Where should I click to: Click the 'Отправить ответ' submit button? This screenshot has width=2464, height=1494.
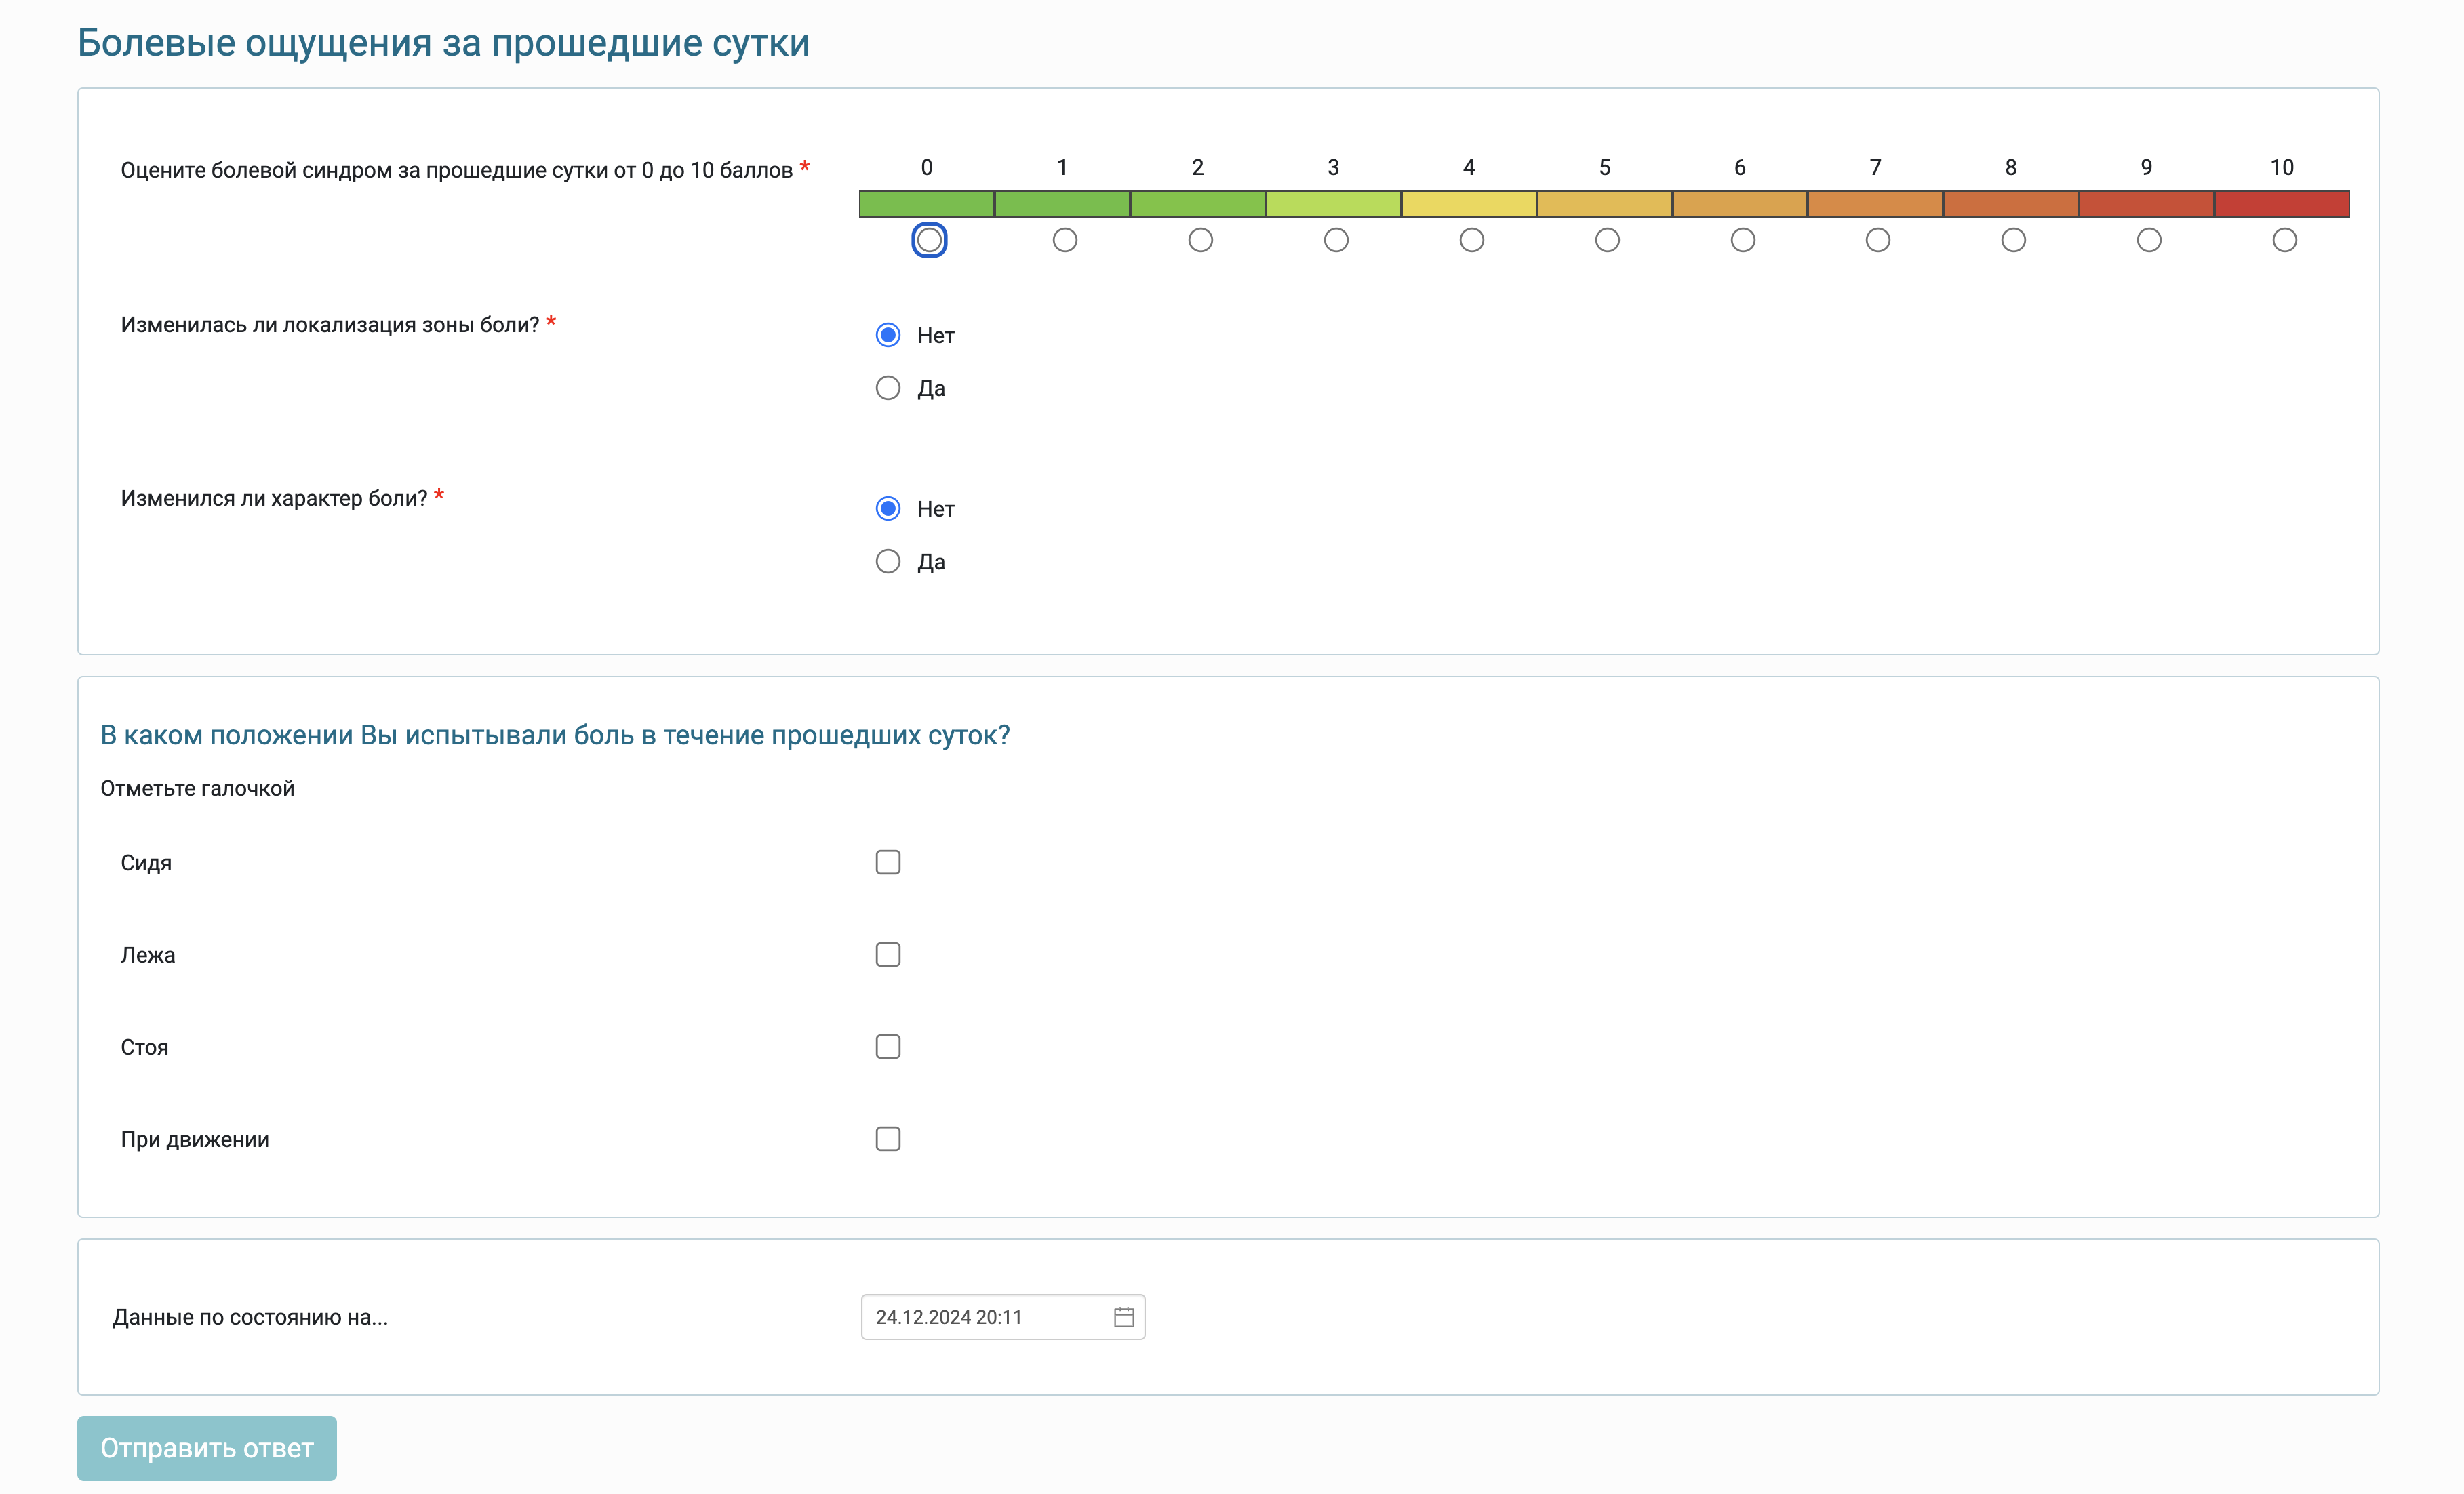pos(207,1448)
